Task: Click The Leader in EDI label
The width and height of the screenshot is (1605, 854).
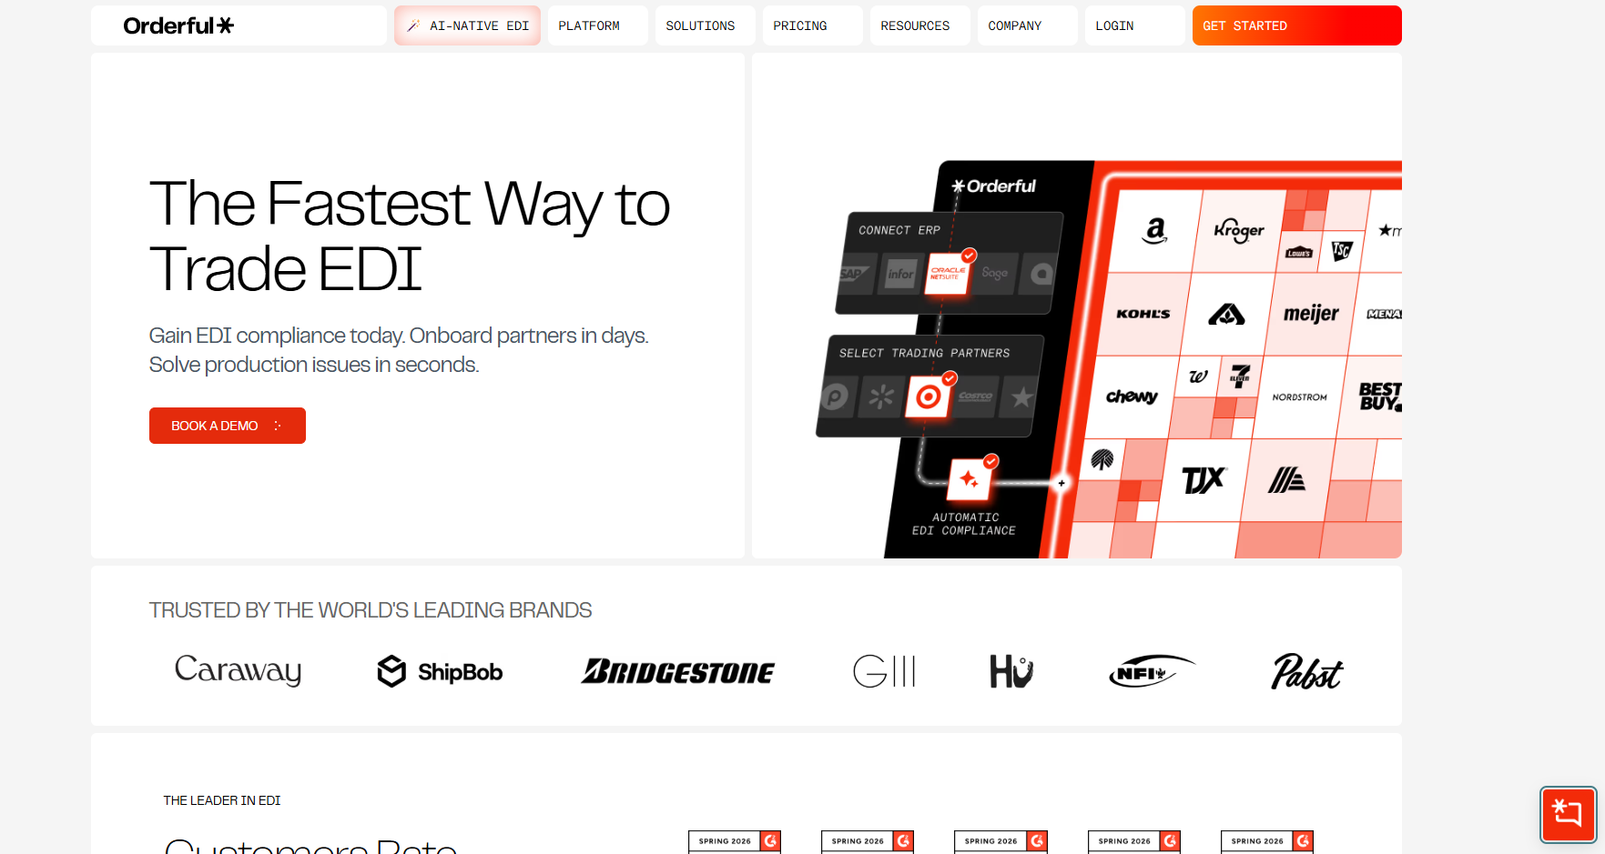Action: (x=222, y=800)
